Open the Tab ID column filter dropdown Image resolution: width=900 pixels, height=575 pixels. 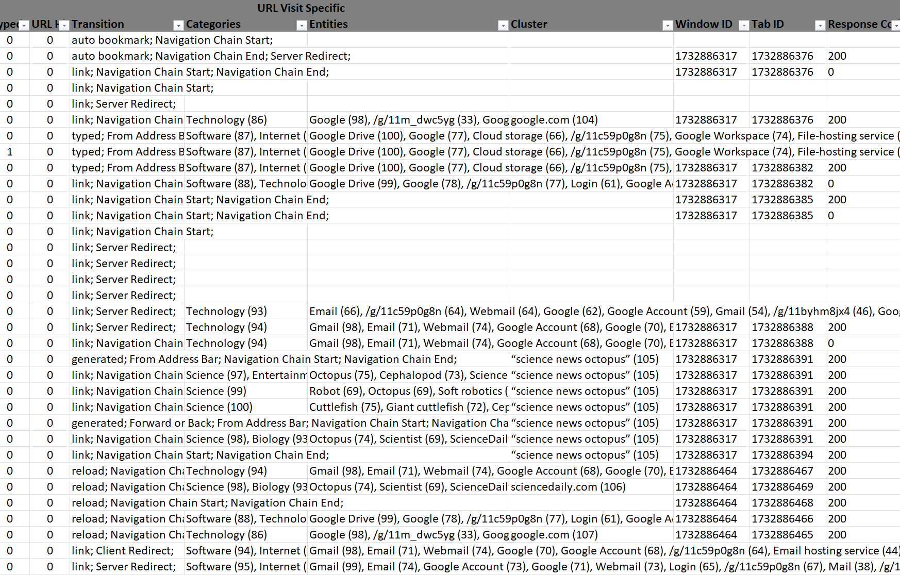pyautogui.click(x=820, y=25)
